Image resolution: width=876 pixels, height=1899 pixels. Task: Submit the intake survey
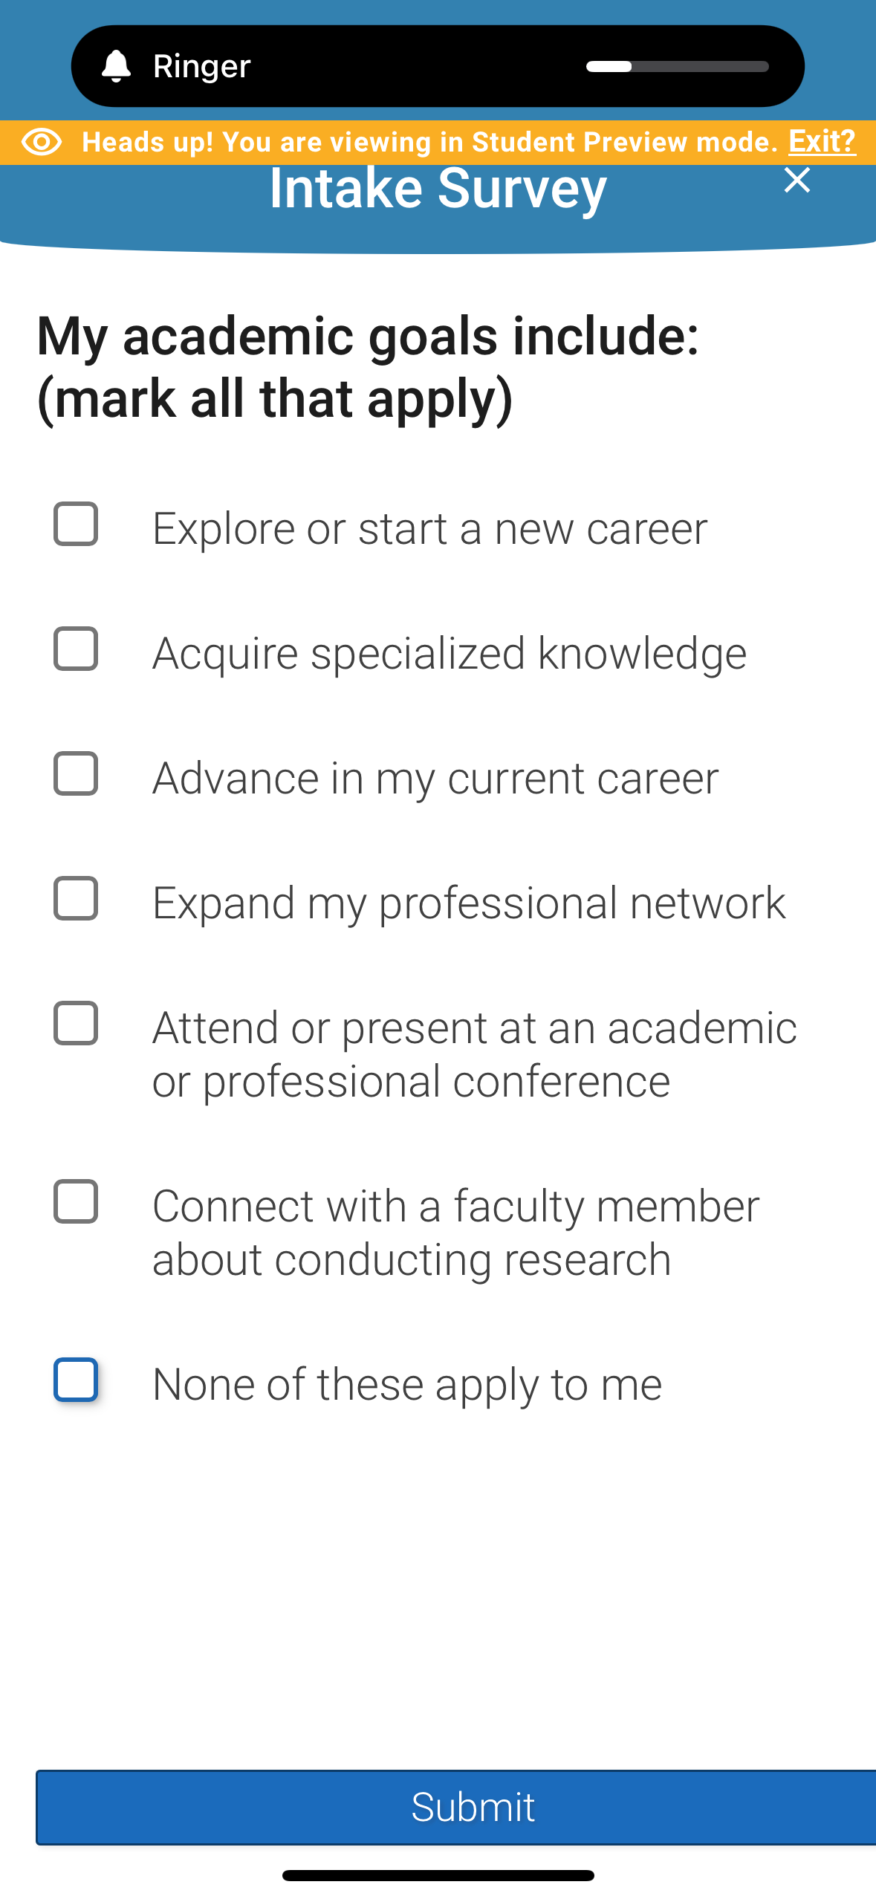(473, 1807)
